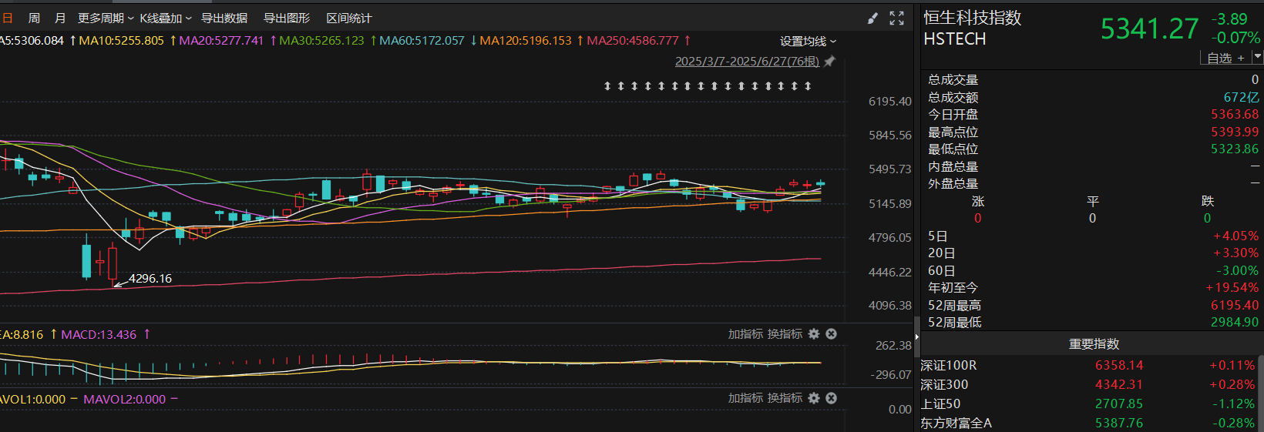Image resolution: width=1264 pixels, height=432 pixels.
Task: Click the scrollbar beside the 重要指数 list
Action: [x=1260, y=393]
